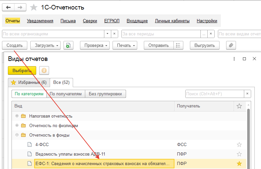Go back with the left arrow button
The height and width of the screenshot is (169, 261).
(8, 7)
